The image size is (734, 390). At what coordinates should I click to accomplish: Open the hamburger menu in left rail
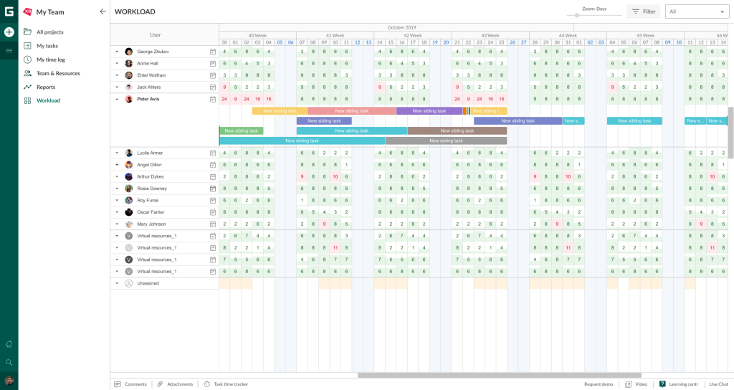9,51
